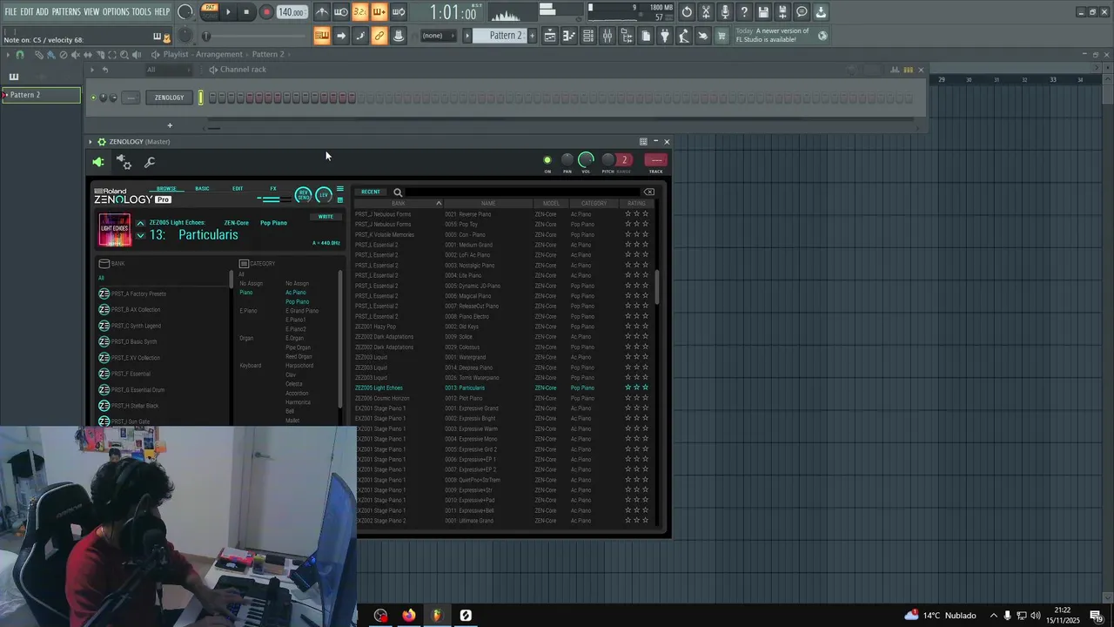
Task: Adjust ZENOLOGY PITCH knob
Action: (607, 159)
